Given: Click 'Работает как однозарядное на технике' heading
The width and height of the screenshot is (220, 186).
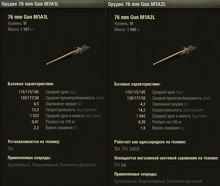Looking at the screenshot, I should click(x=150, y=142).
